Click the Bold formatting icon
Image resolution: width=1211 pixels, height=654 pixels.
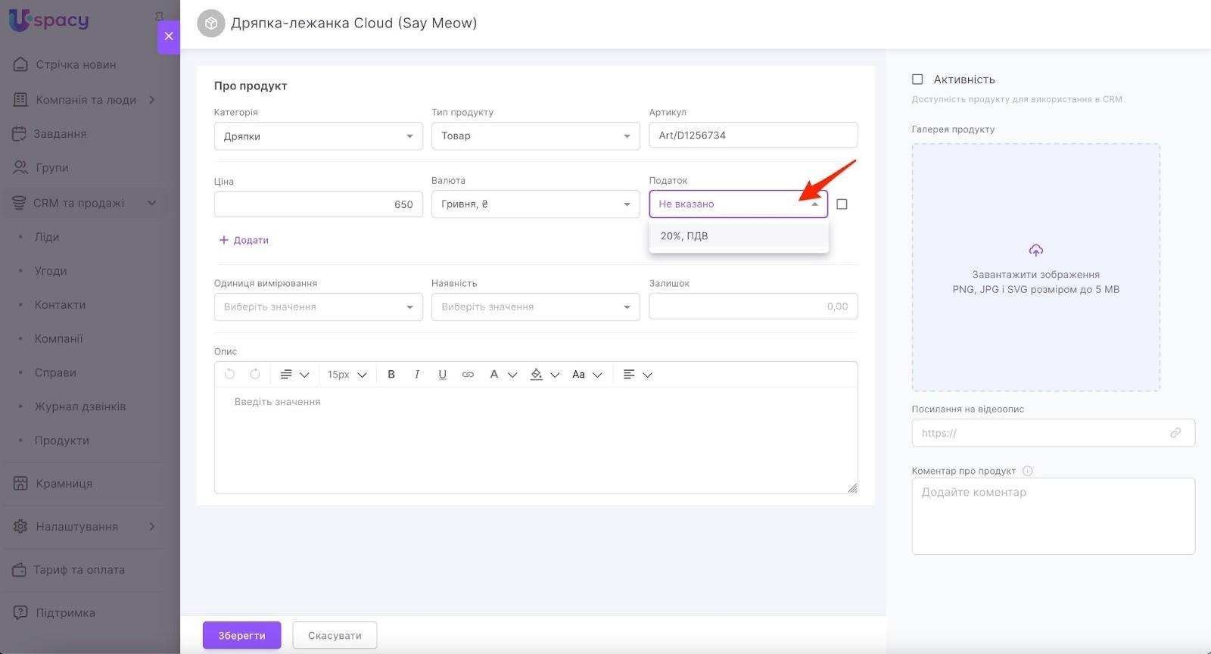click(x=391, y=374)
